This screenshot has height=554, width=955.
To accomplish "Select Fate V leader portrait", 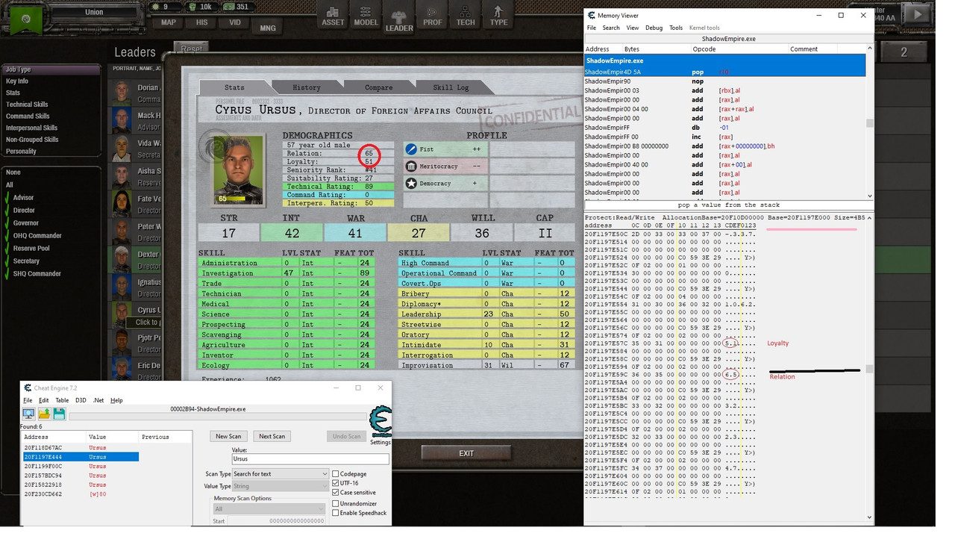I will tap(122, 203).
